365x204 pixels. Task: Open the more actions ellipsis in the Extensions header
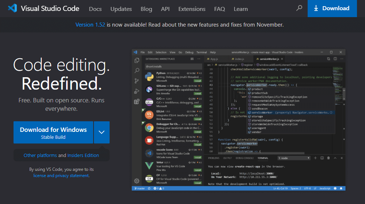click(199, 59)
